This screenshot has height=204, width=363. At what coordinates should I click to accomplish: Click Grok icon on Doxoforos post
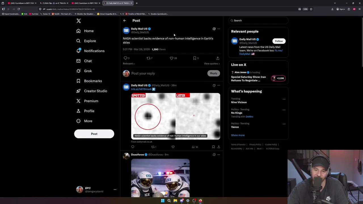[x=214, y=155]
